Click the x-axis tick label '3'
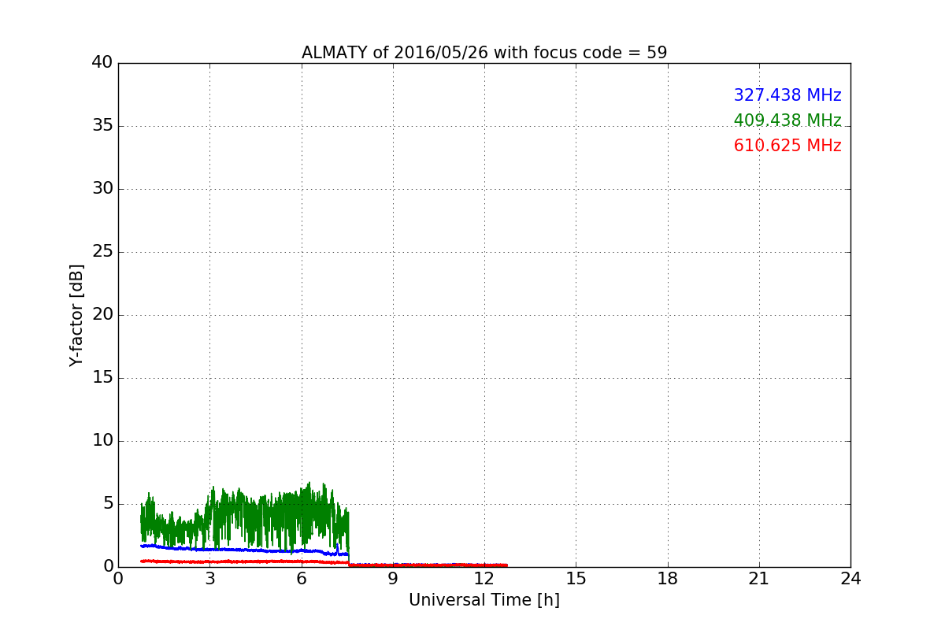The height and width of the screenshot is (630, 945). point(209,579)
